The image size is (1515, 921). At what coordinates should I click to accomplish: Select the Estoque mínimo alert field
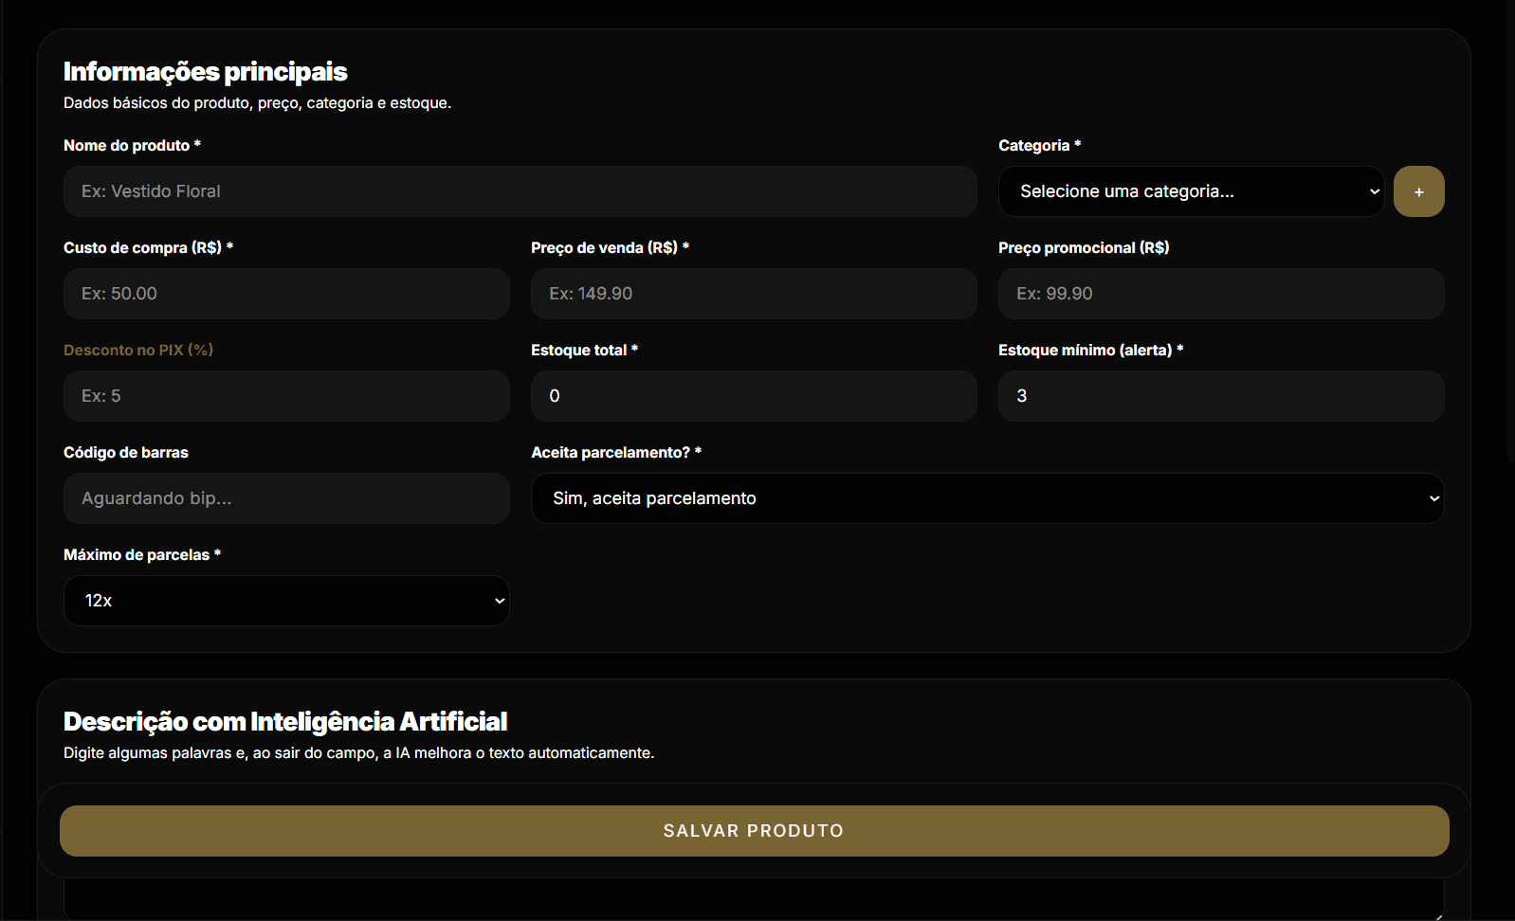tap(1221, 396)
